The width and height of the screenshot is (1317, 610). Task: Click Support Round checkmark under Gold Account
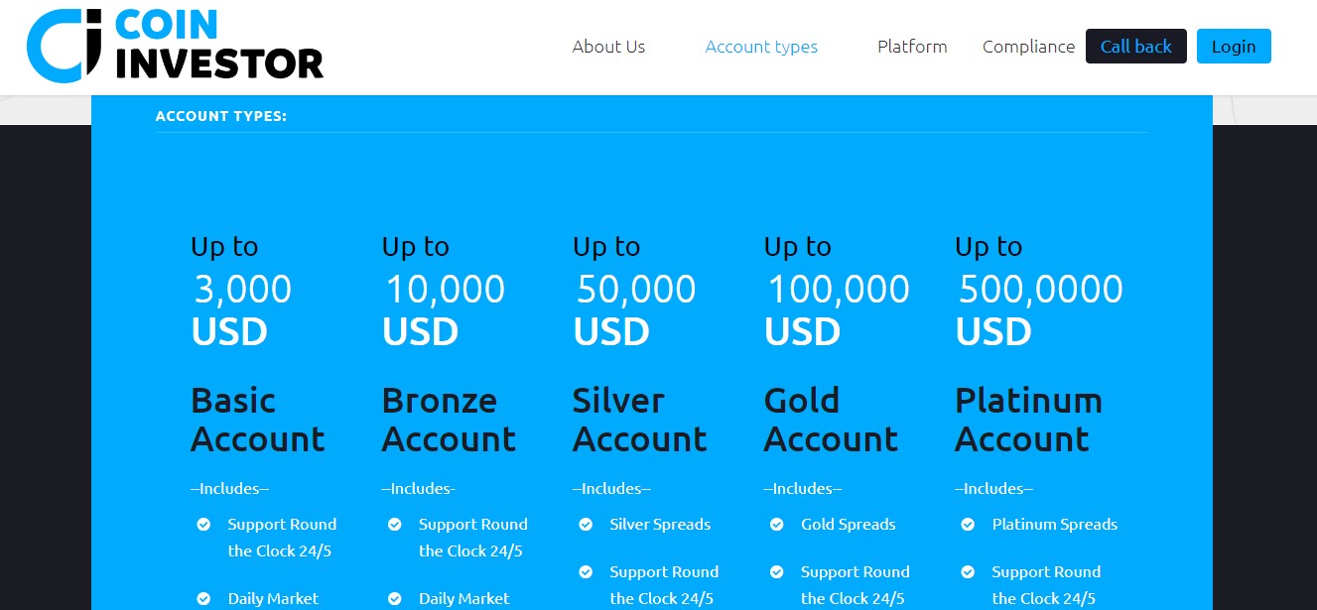click(x=776, y=572)
